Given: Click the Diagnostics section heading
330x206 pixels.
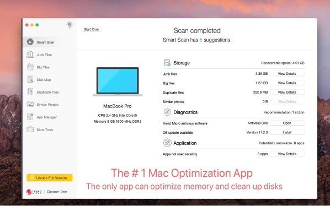Looking at the screenshot, I should click(185, 112).
